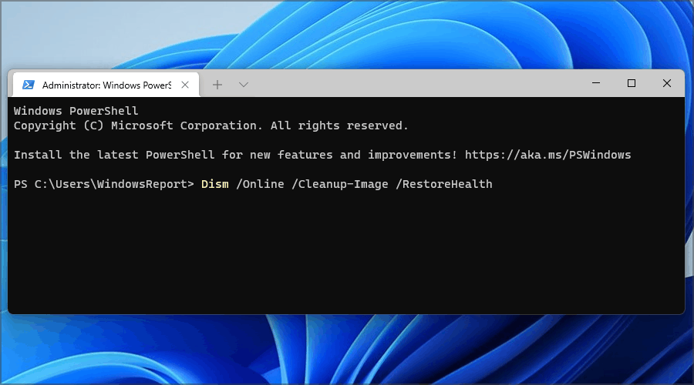Viewport: 694px width, 385px height.
Task: Click the 'Copyright (C) Microsoft Corporation' line
Action: coord(211,126)
